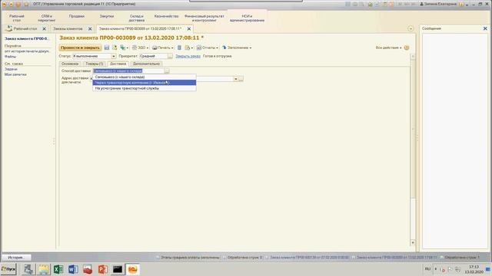Open the red PDF application in taskbar
Screen dimensions: 492x276
point(88,269)
